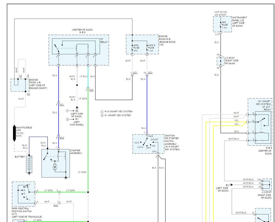Click the ground symbol beside right-side E2
The width and height of the screenshot is (275, 222).
[x=231, y=185]
